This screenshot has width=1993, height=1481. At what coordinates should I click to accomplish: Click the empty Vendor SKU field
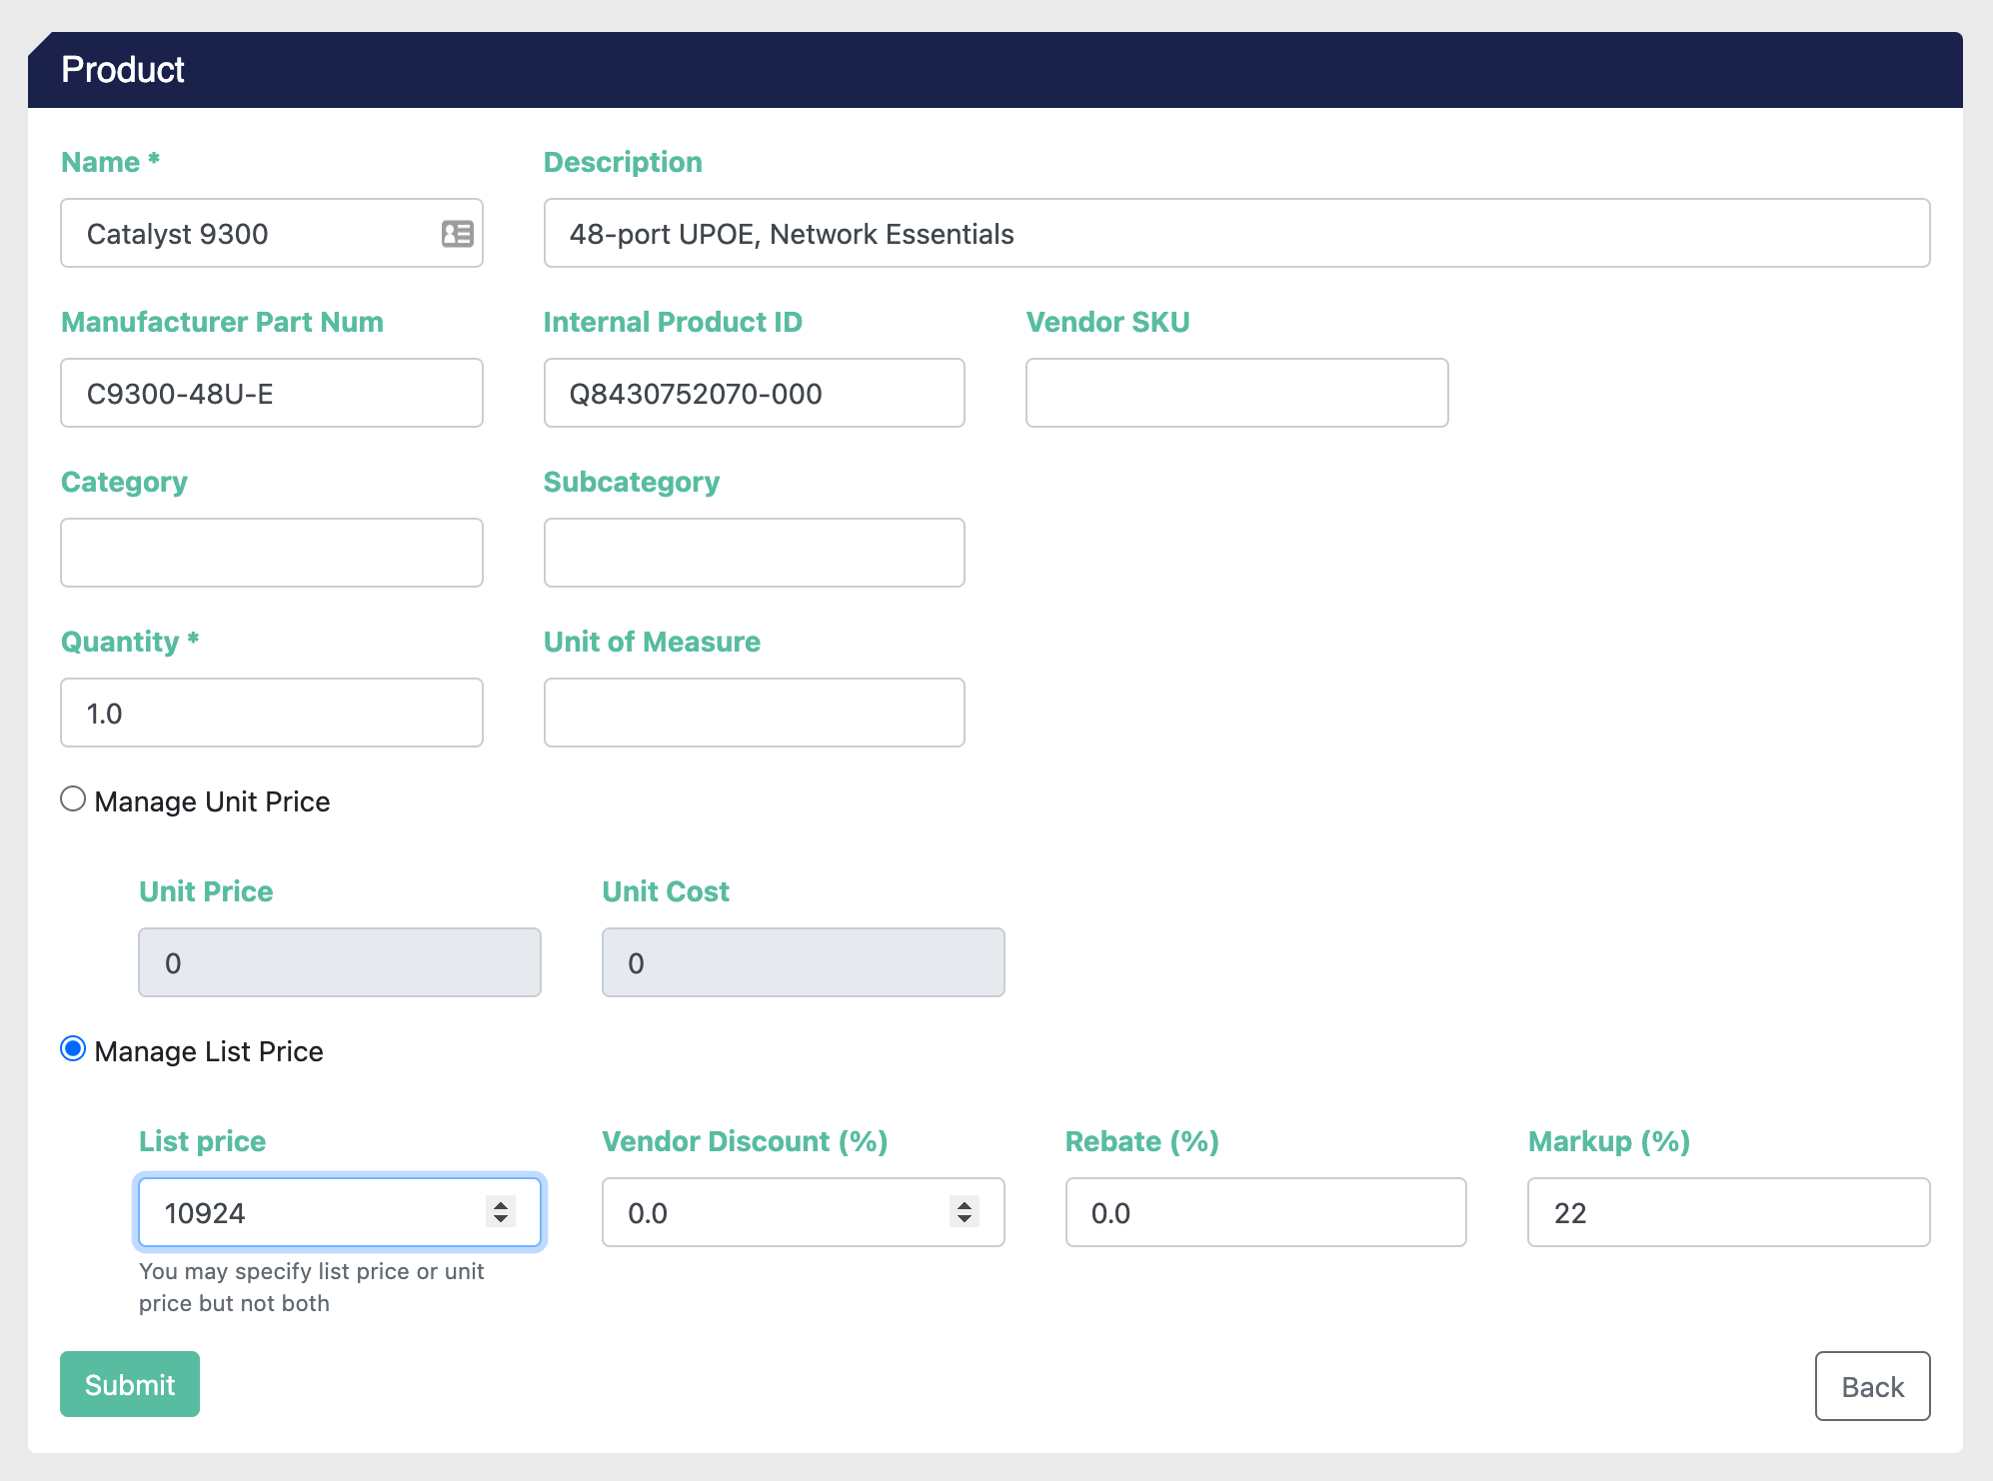tap(1235, 394)
